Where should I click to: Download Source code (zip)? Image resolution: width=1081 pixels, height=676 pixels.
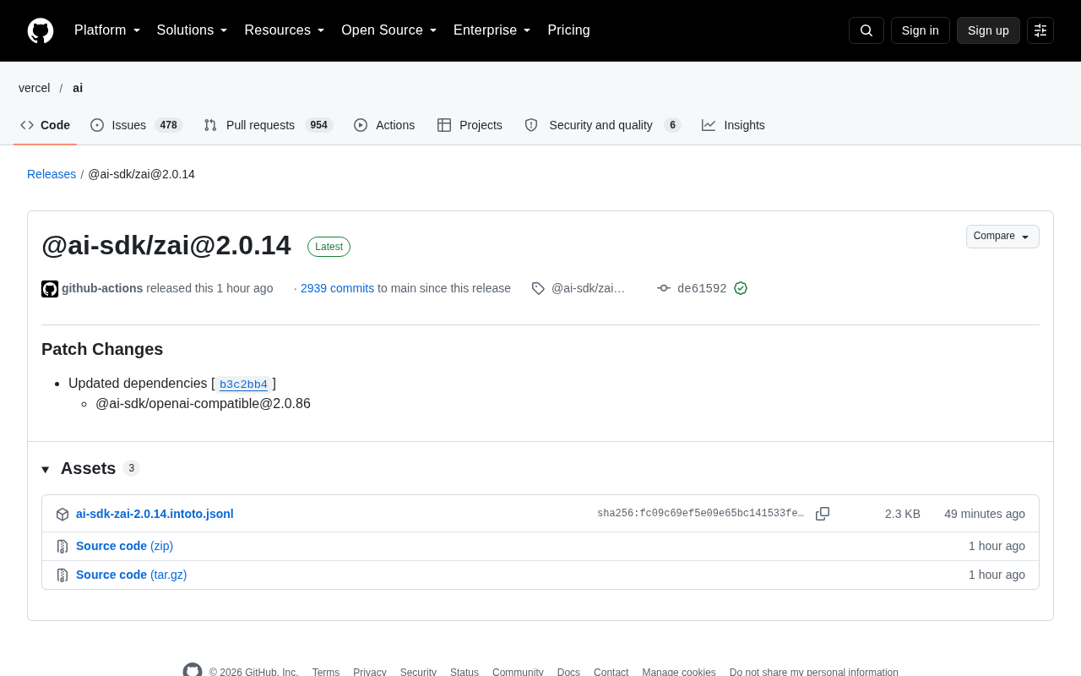coord(124,546)
